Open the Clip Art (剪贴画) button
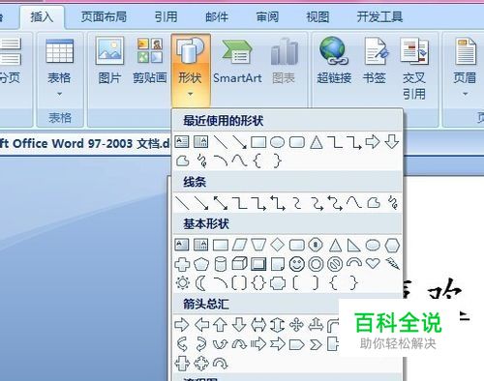 [150, 61]
